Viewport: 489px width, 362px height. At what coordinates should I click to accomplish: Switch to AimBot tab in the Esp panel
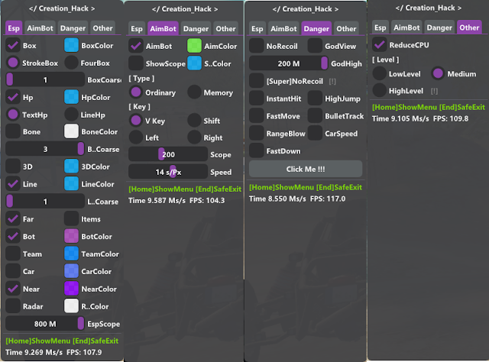40,28
